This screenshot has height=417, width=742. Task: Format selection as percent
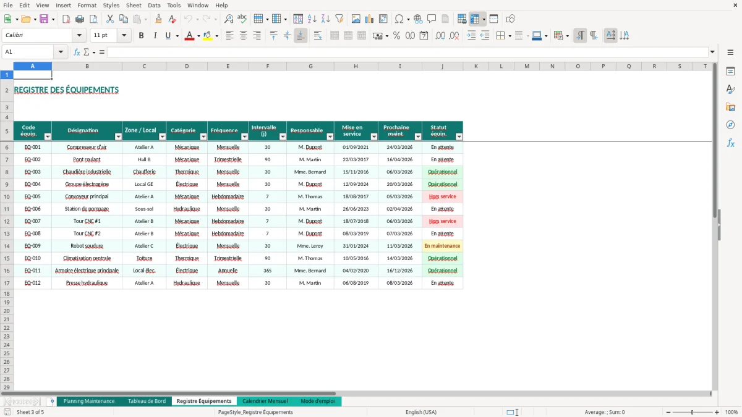coord(396,36)
